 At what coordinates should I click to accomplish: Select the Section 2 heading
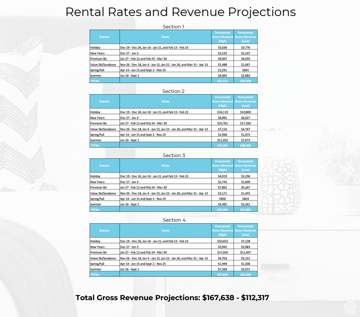173,91
